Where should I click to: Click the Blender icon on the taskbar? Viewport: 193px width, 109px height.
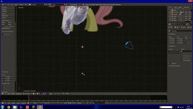coord(40,107)
